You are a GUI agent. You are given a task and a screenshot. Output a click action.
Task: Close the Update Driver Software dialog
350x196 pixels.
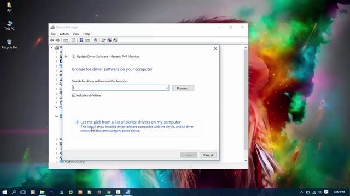[x=215, y=48]
